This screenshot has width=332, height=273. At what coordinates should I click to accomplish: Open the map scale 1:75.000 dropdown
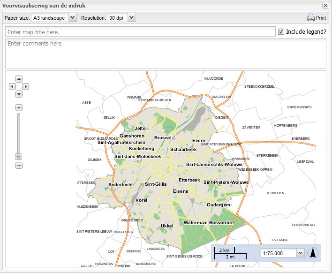click(300, 253)
